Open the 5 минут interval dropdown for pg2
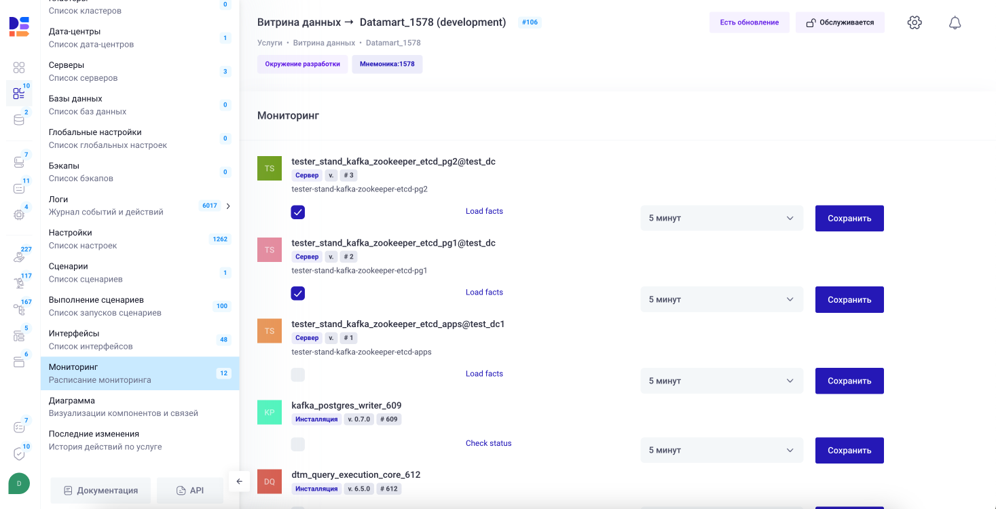This screenshot has width=996, height=509. [x=722, y=218]
